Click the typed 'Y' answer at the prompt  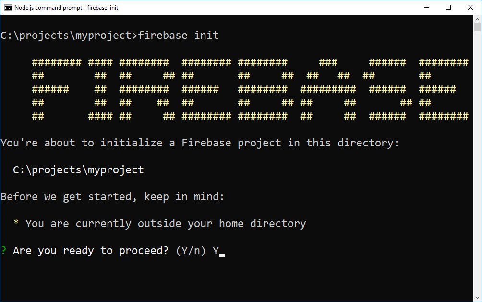tap(216, 250)
